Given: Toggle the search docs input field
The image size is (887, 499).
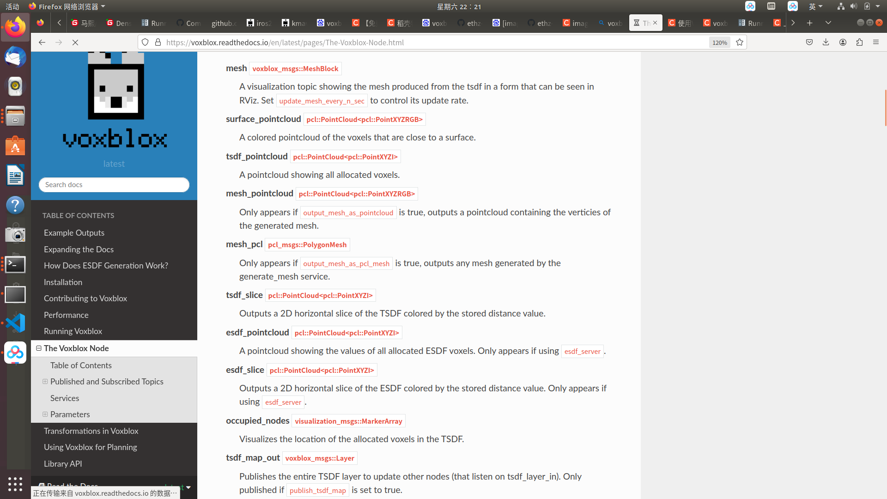Looking at the screenshot, I should (114, 185).
